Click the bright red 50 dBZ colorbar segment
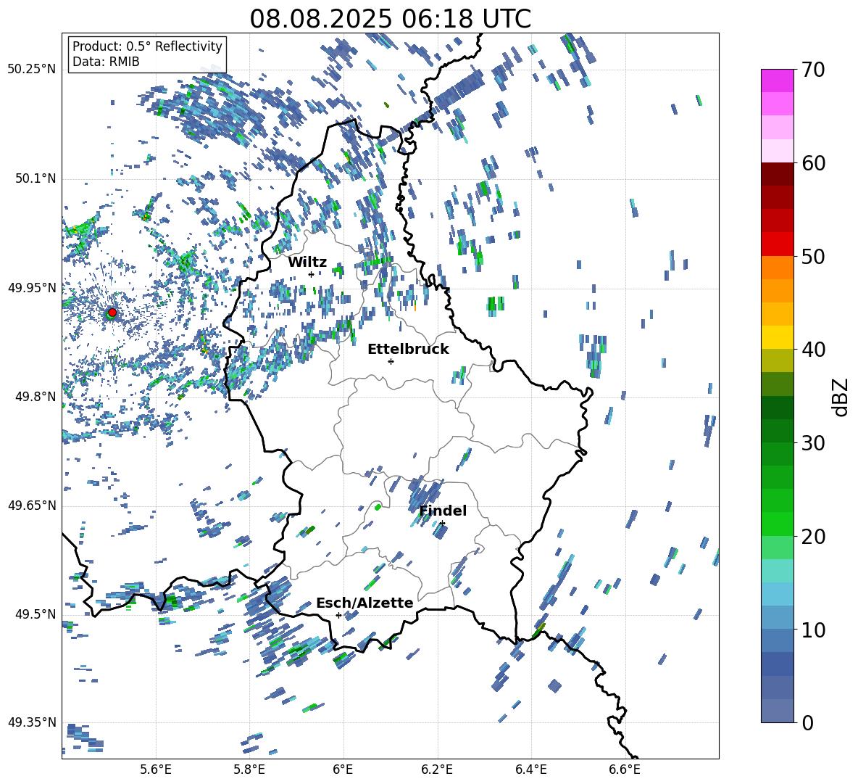858x784 pixels. point(777,244)
